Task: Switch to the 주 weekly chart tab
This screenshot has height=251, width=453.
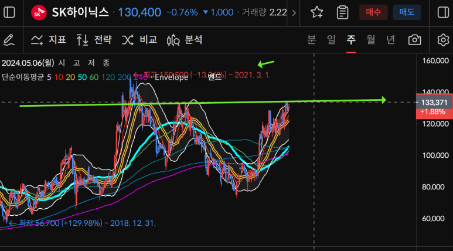Action: (351, 40)
